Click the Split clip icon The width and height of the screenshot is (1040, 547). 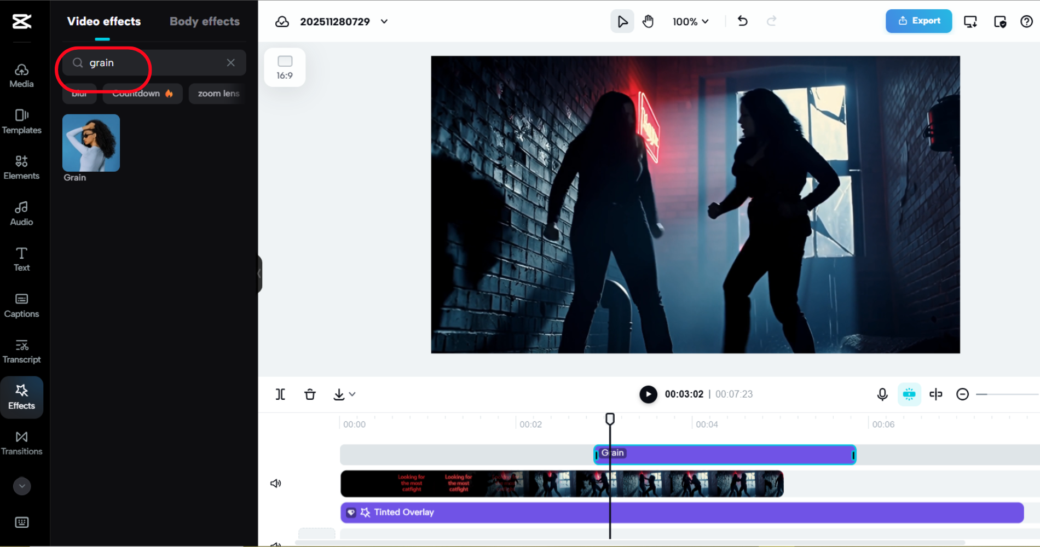pyautogui.click(x=280, y=394)
